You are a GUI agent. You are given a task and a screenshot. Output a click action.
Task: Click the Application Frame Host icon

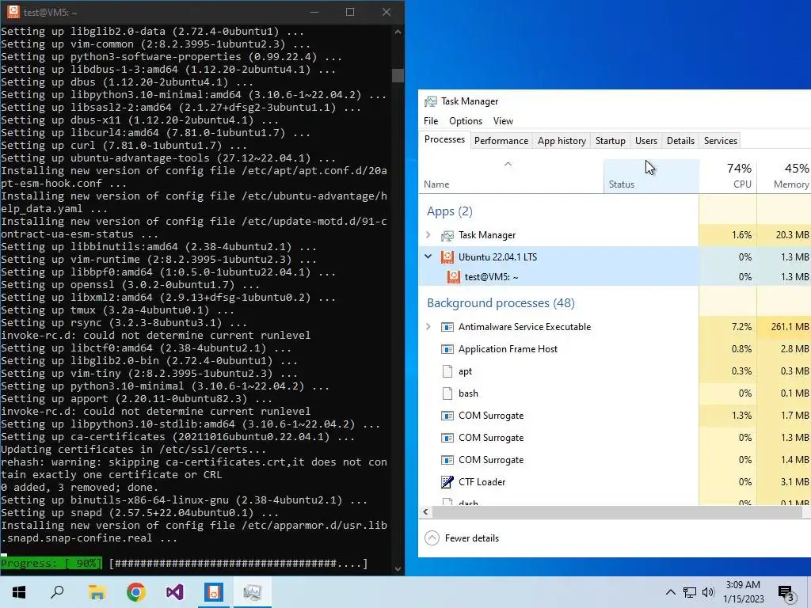coord(447,349)
